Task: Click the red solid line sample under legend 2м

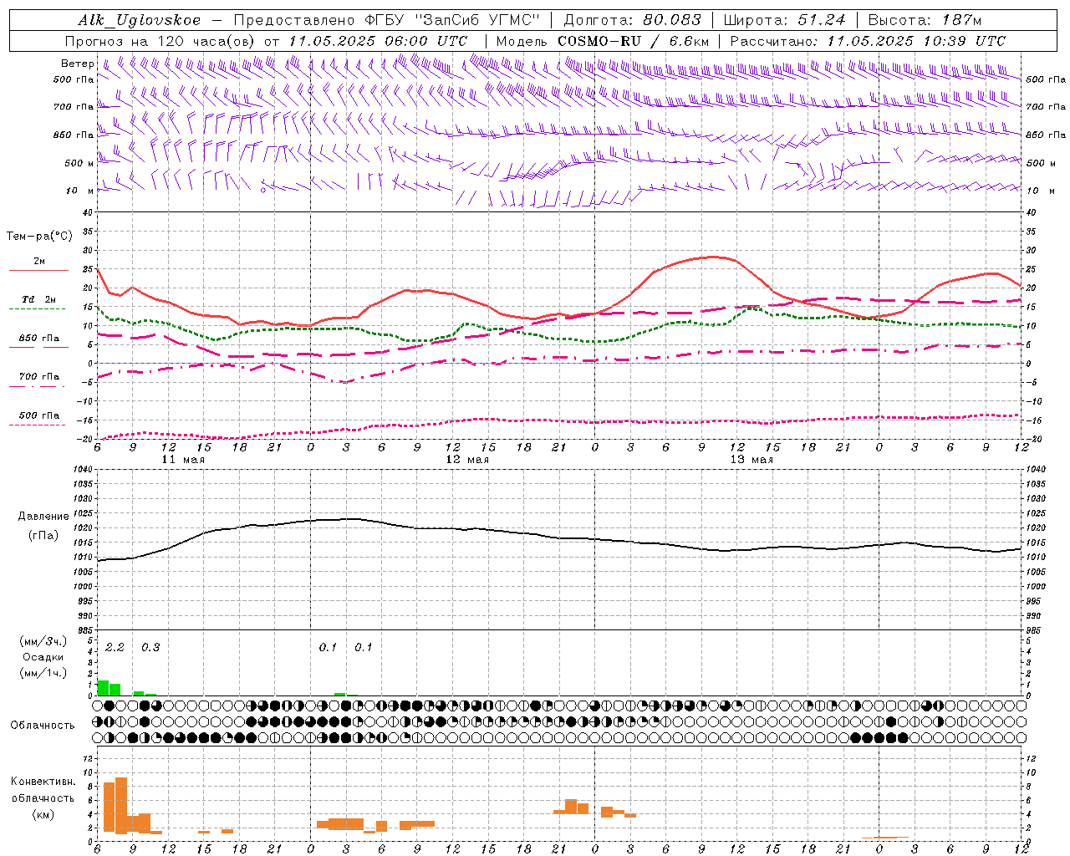Action: (38, 271)
